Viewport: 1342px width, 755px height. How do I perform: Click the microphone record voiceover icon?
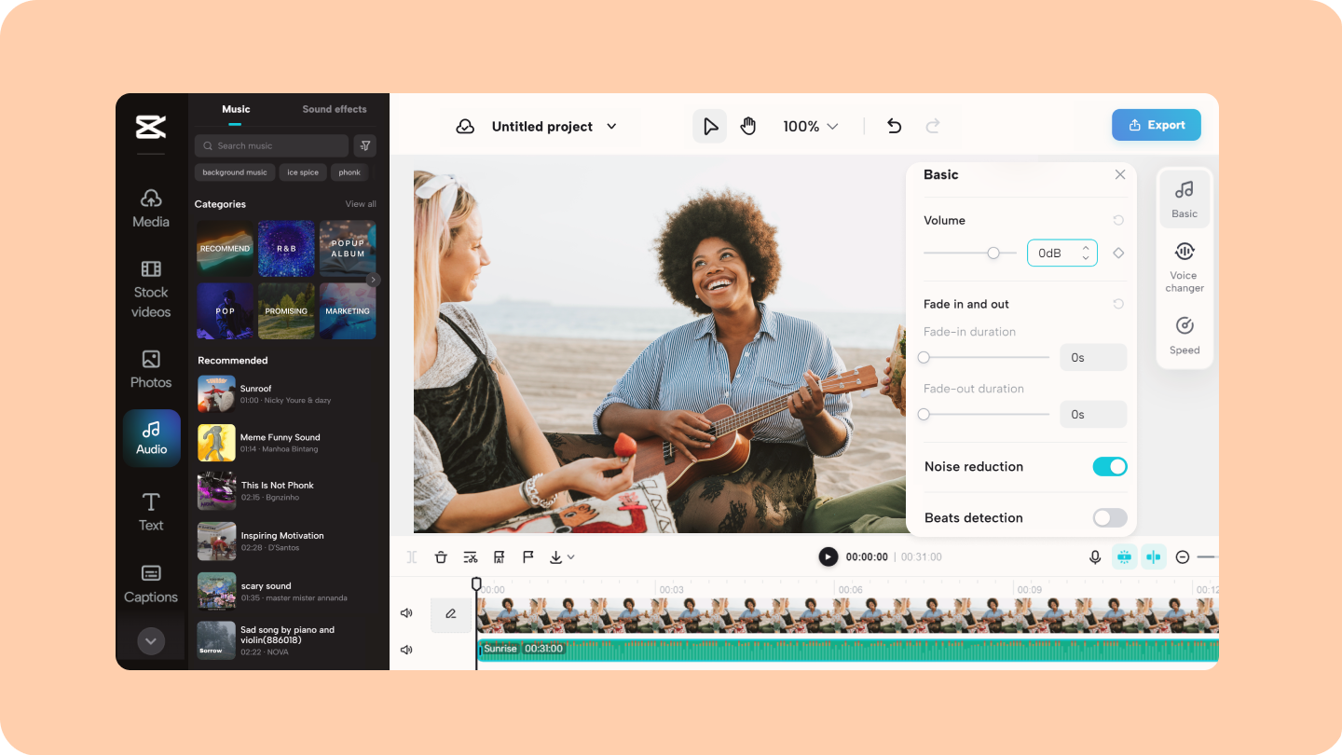pos(1095,556)
